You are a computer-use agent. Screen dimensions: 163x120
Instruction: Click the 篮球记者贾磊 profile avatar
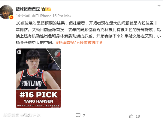tap(7, 12)
